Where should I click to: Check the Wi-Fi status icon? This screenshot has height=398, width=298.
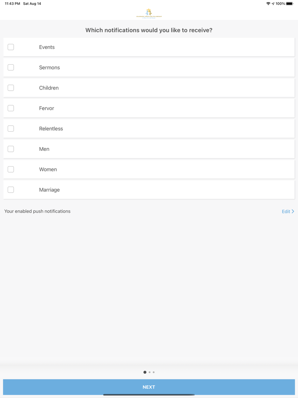[x=268, y=3]
